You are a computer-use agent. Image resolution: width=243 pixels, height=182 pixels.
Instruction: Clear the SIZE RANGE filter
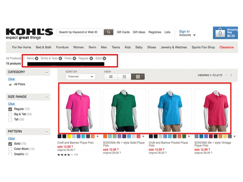11,104
